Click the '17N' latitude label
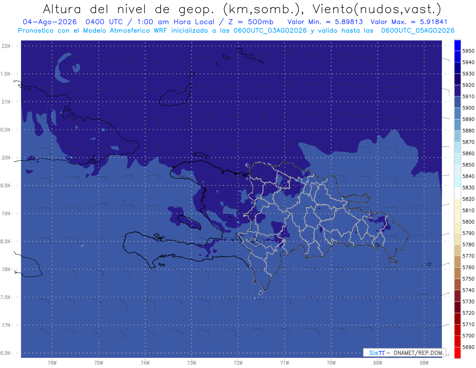Screen dimensions: 476x368 (7, 325)
